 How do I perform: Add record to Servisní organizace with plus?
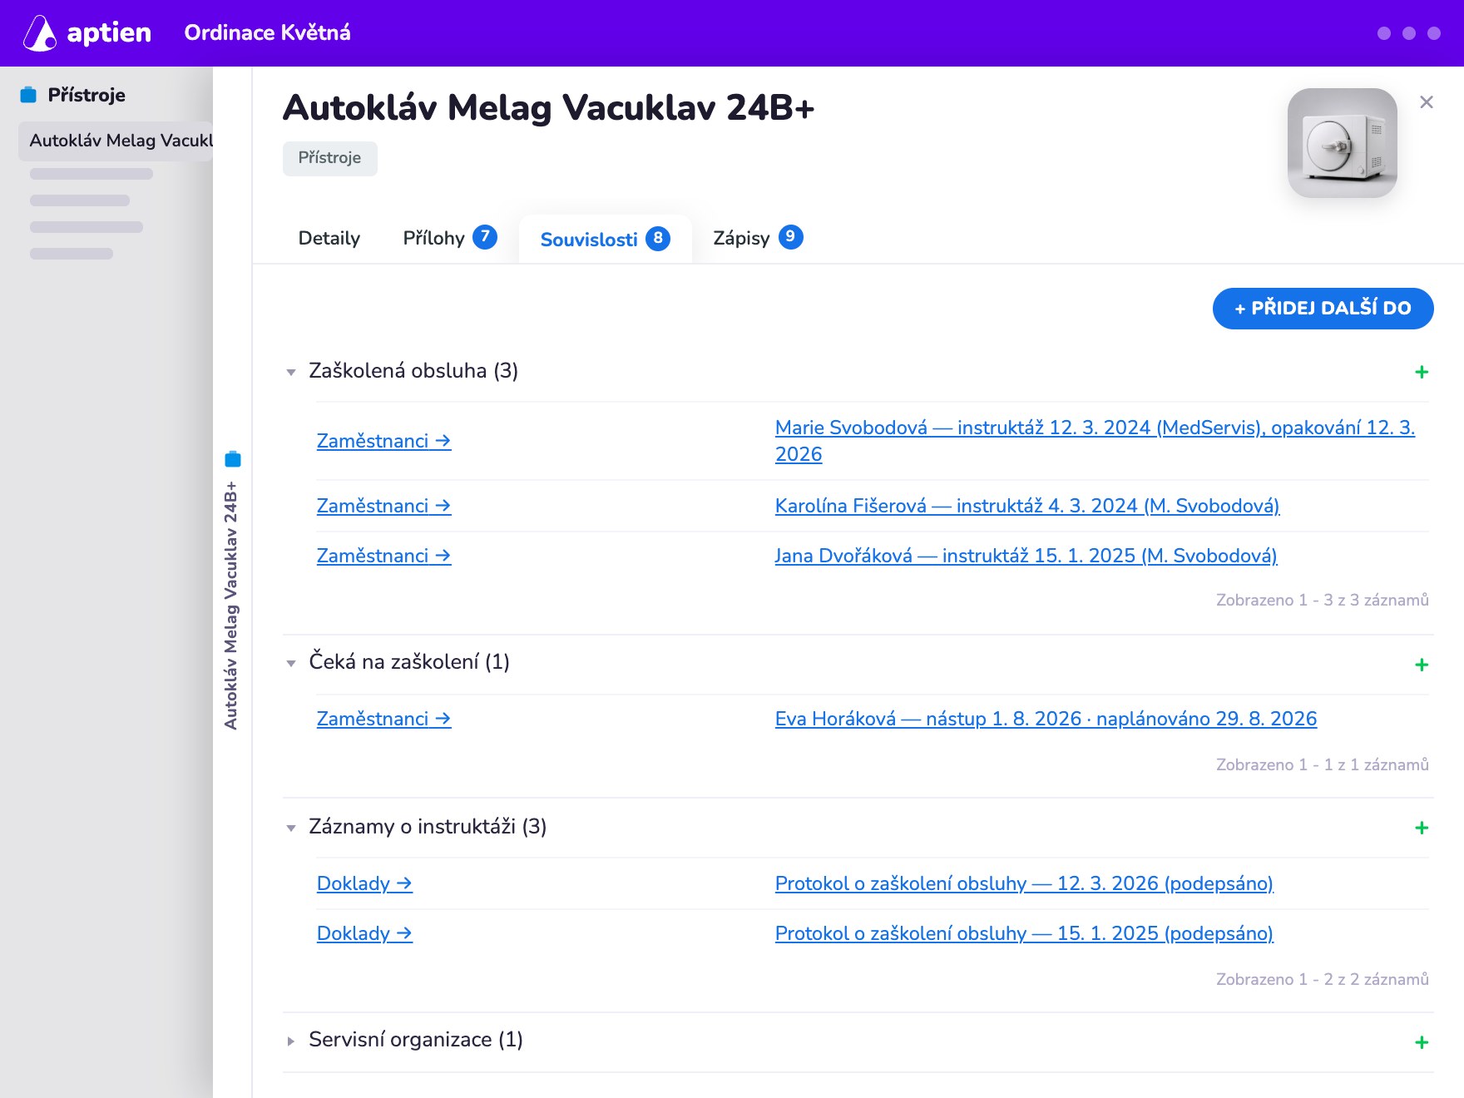pyautogui.click(x=1422, y=1042)
